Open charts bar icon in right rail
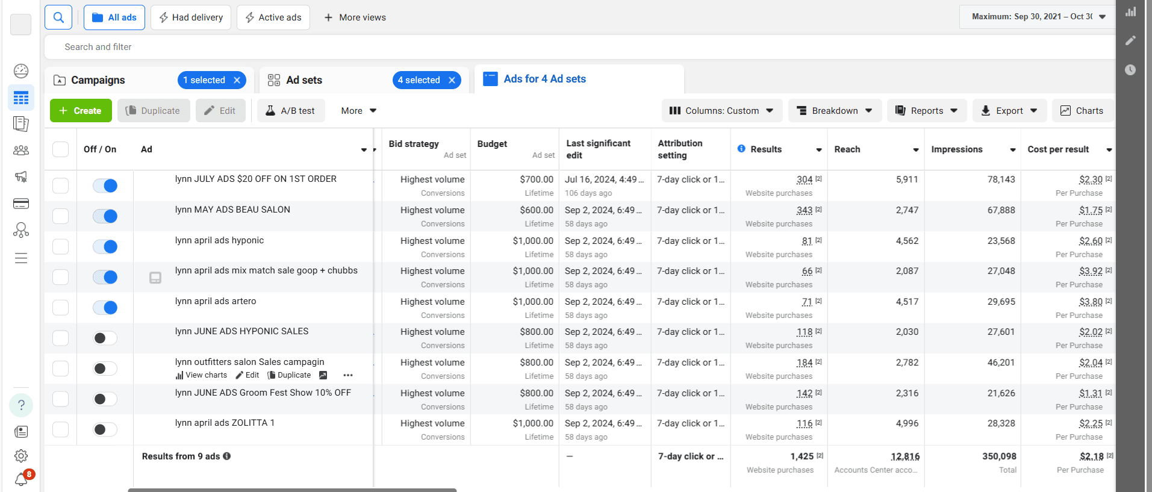 [1131, 11]
